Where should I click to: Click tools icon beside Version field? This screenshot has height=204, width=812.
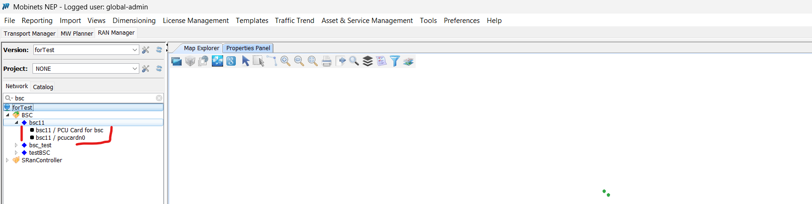[x=146, y=50]
